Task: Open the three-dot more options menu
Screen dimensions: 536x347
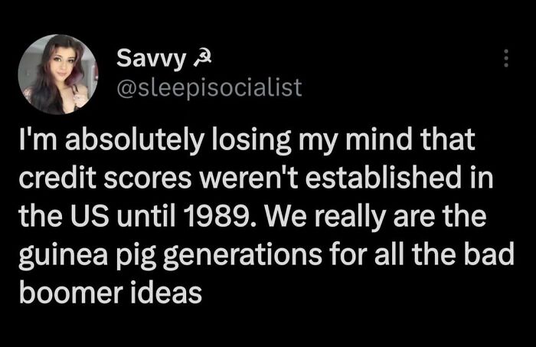Action: 505,59
